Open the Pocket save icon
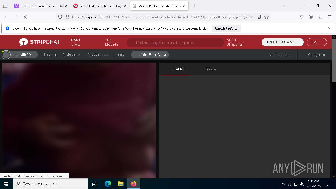 (301, 17)
